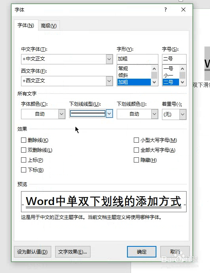The height and width of the screenshot is (273, 210).
Task: Open the 下划线线型 dropdown arrow
Action: coord(109,114)
